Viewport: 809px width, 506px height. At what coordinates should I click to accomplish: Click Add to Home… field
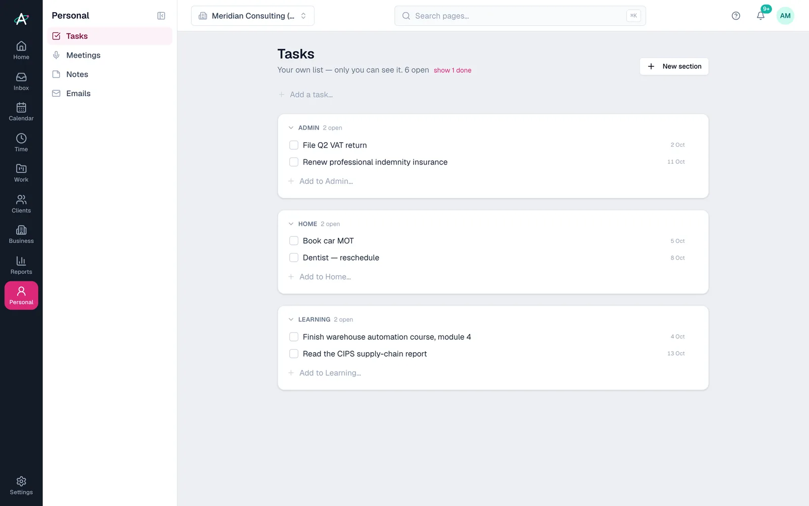pyautogui.click(x=325, y=277)
